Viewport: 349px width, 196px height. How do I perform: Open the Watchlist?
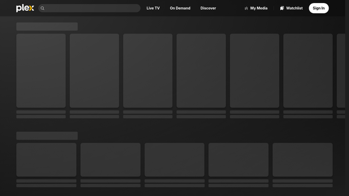(x=291, y=8)
